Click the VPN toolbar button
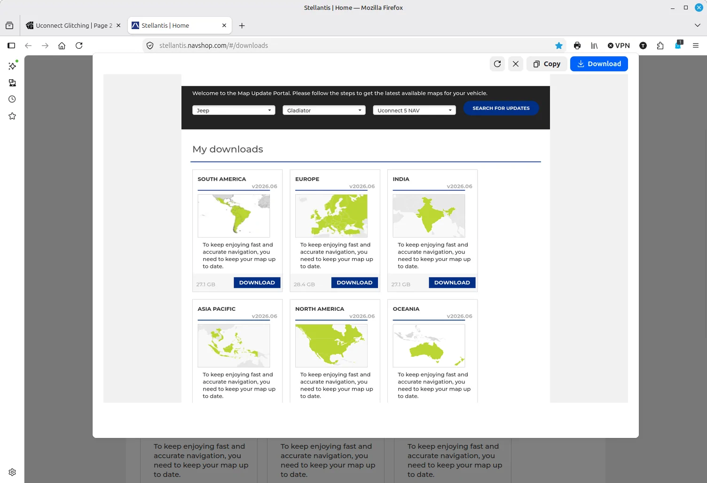 (619, 46)
